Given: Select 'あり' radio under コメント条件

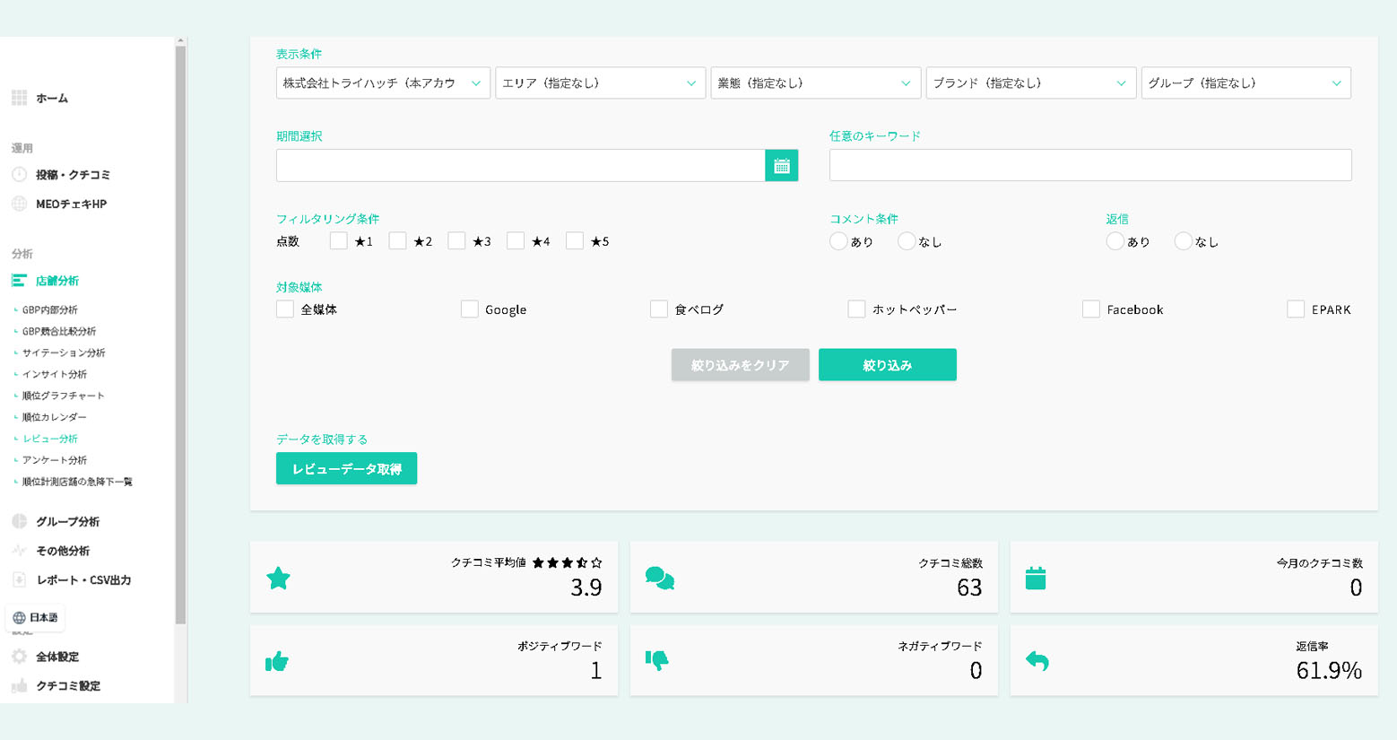Looking at the screenshot, I should click(838, 241).
